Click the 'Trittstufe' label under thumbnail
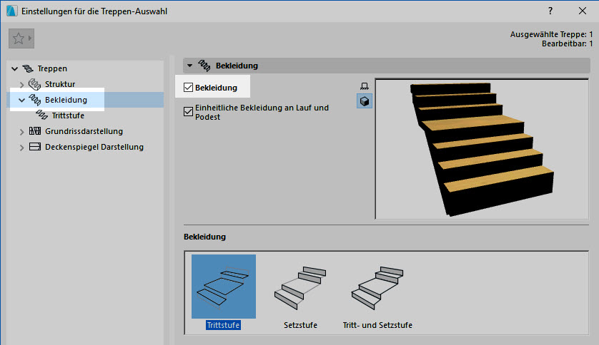Viewport: 599px width, 345px height. click(x=224, y=325)
